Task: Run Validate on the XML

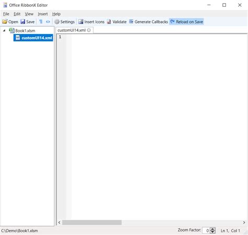Action: click(117, 21)
